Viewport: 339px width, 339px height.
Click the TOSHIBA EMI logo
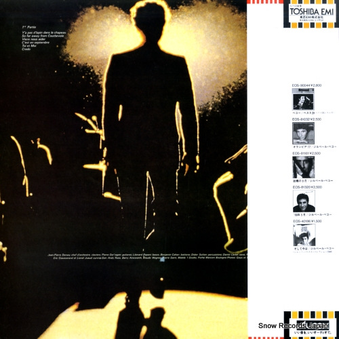pyautogui.click(x=311, y=12)
